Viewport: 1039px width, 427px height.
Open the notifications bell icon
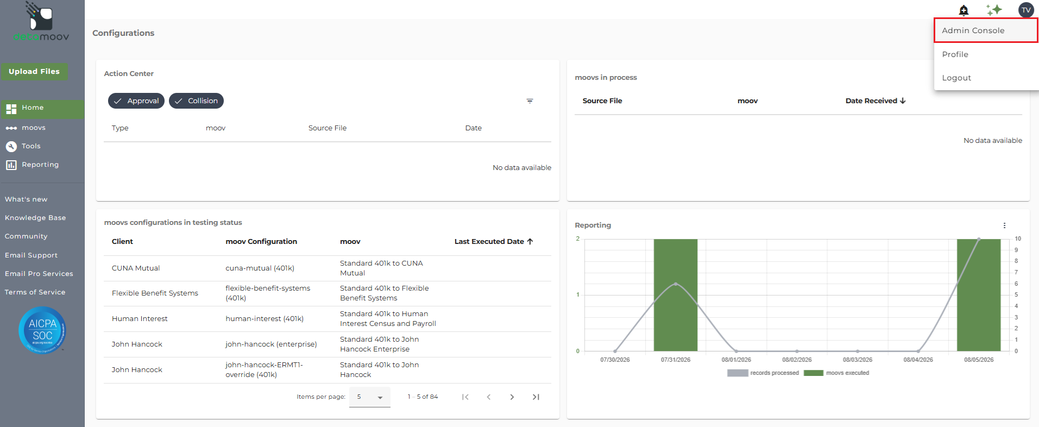(x=964, y=10)
